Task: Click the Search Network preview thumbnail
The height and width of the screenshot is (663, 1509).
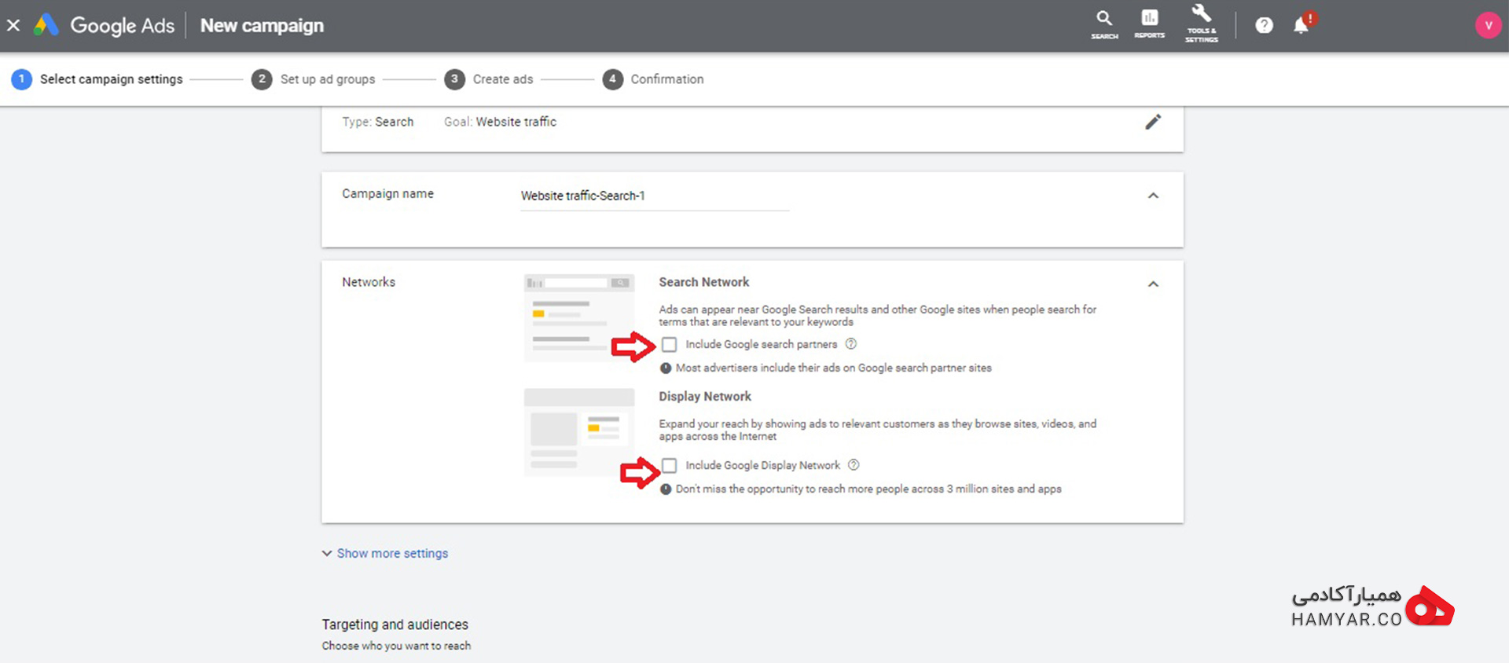Action: click(x=579, y=317)
